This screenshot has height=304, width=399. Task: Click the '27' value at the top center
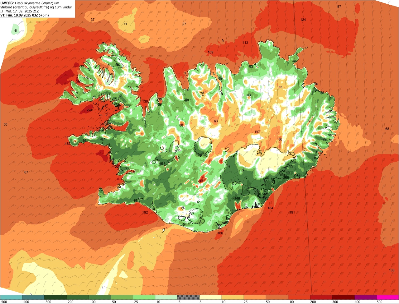[x=184, y=24]
